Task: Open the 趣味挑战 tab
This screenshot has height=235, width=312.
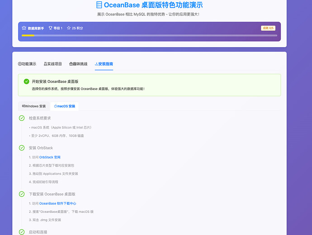Action: click(78, 64)
